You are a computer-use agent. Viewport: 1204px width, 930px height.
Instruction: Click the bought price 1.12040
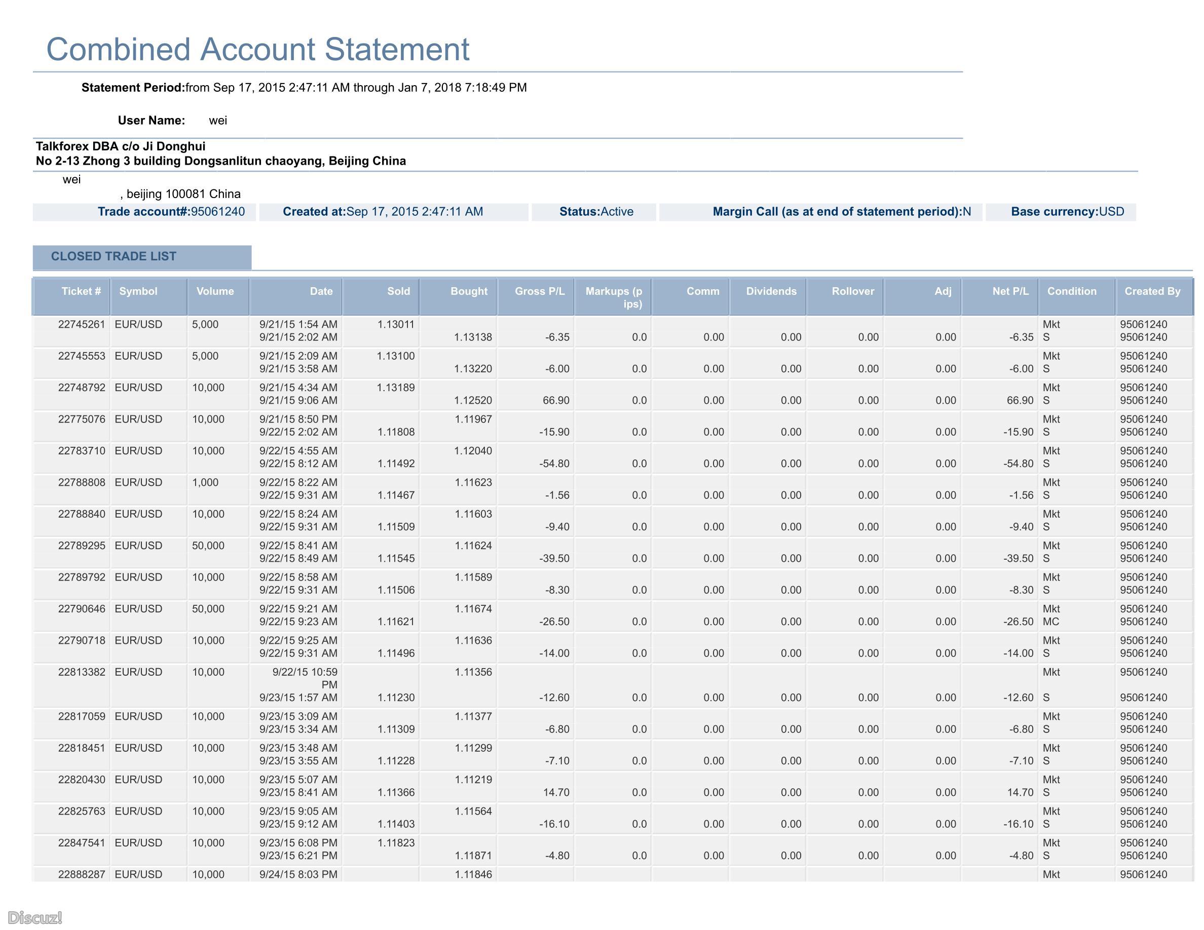(473, 451)
